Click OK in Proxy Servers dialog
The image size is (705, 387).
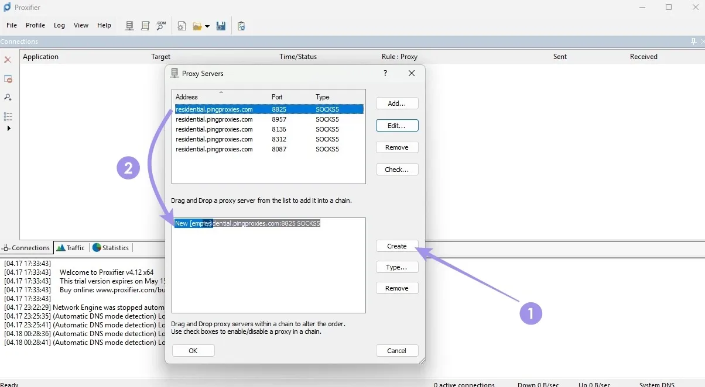[x=193, y=351]
